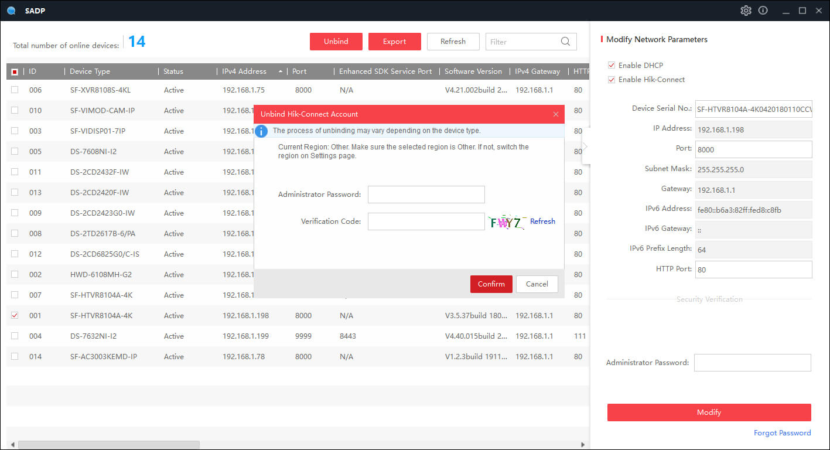Screen dimensions: 830x450
Task: Focus the Device Serial No. field
Action: (x=754, y=109)
